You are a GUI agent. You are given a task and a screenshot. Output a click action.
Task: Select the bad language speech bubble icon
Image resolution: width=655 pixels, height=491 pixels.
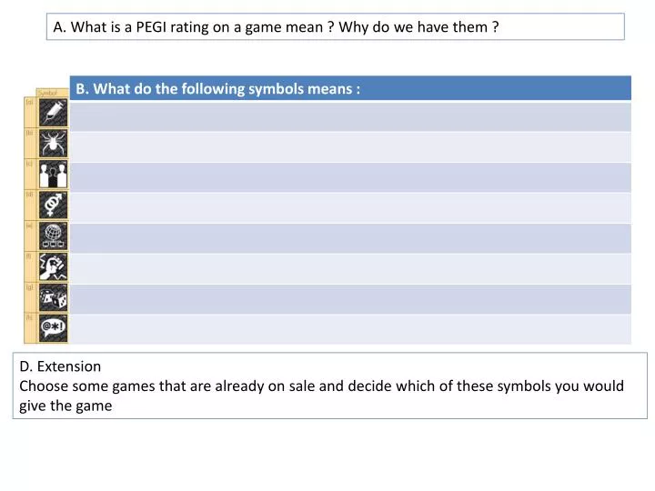53,328
